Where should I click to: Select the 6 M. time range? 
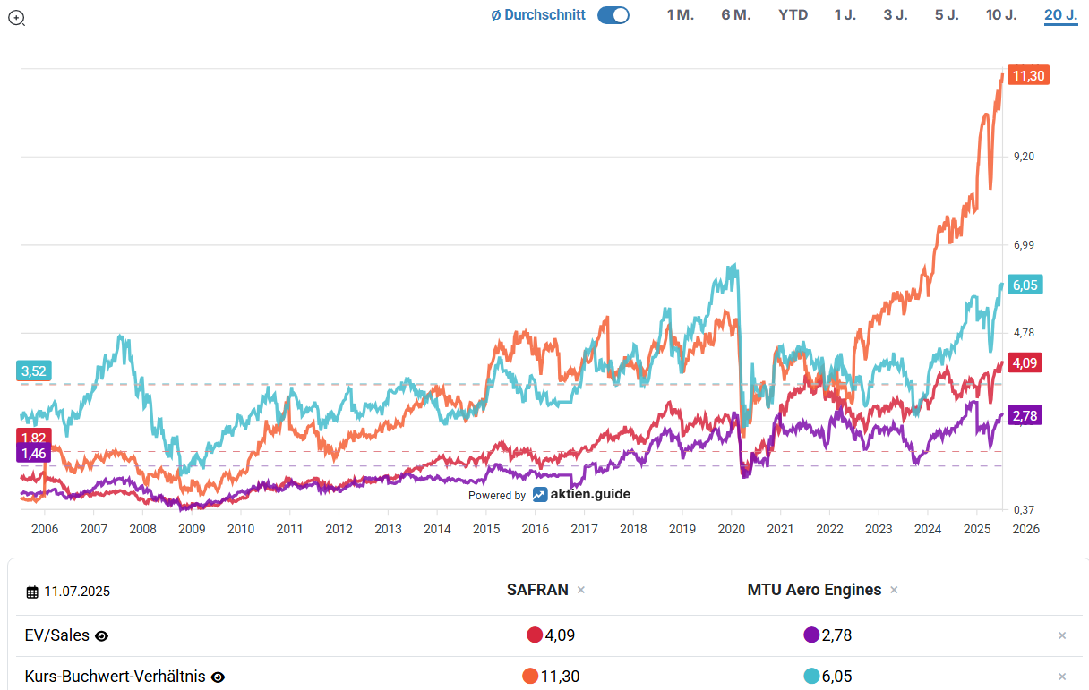[x=736, y=15]
